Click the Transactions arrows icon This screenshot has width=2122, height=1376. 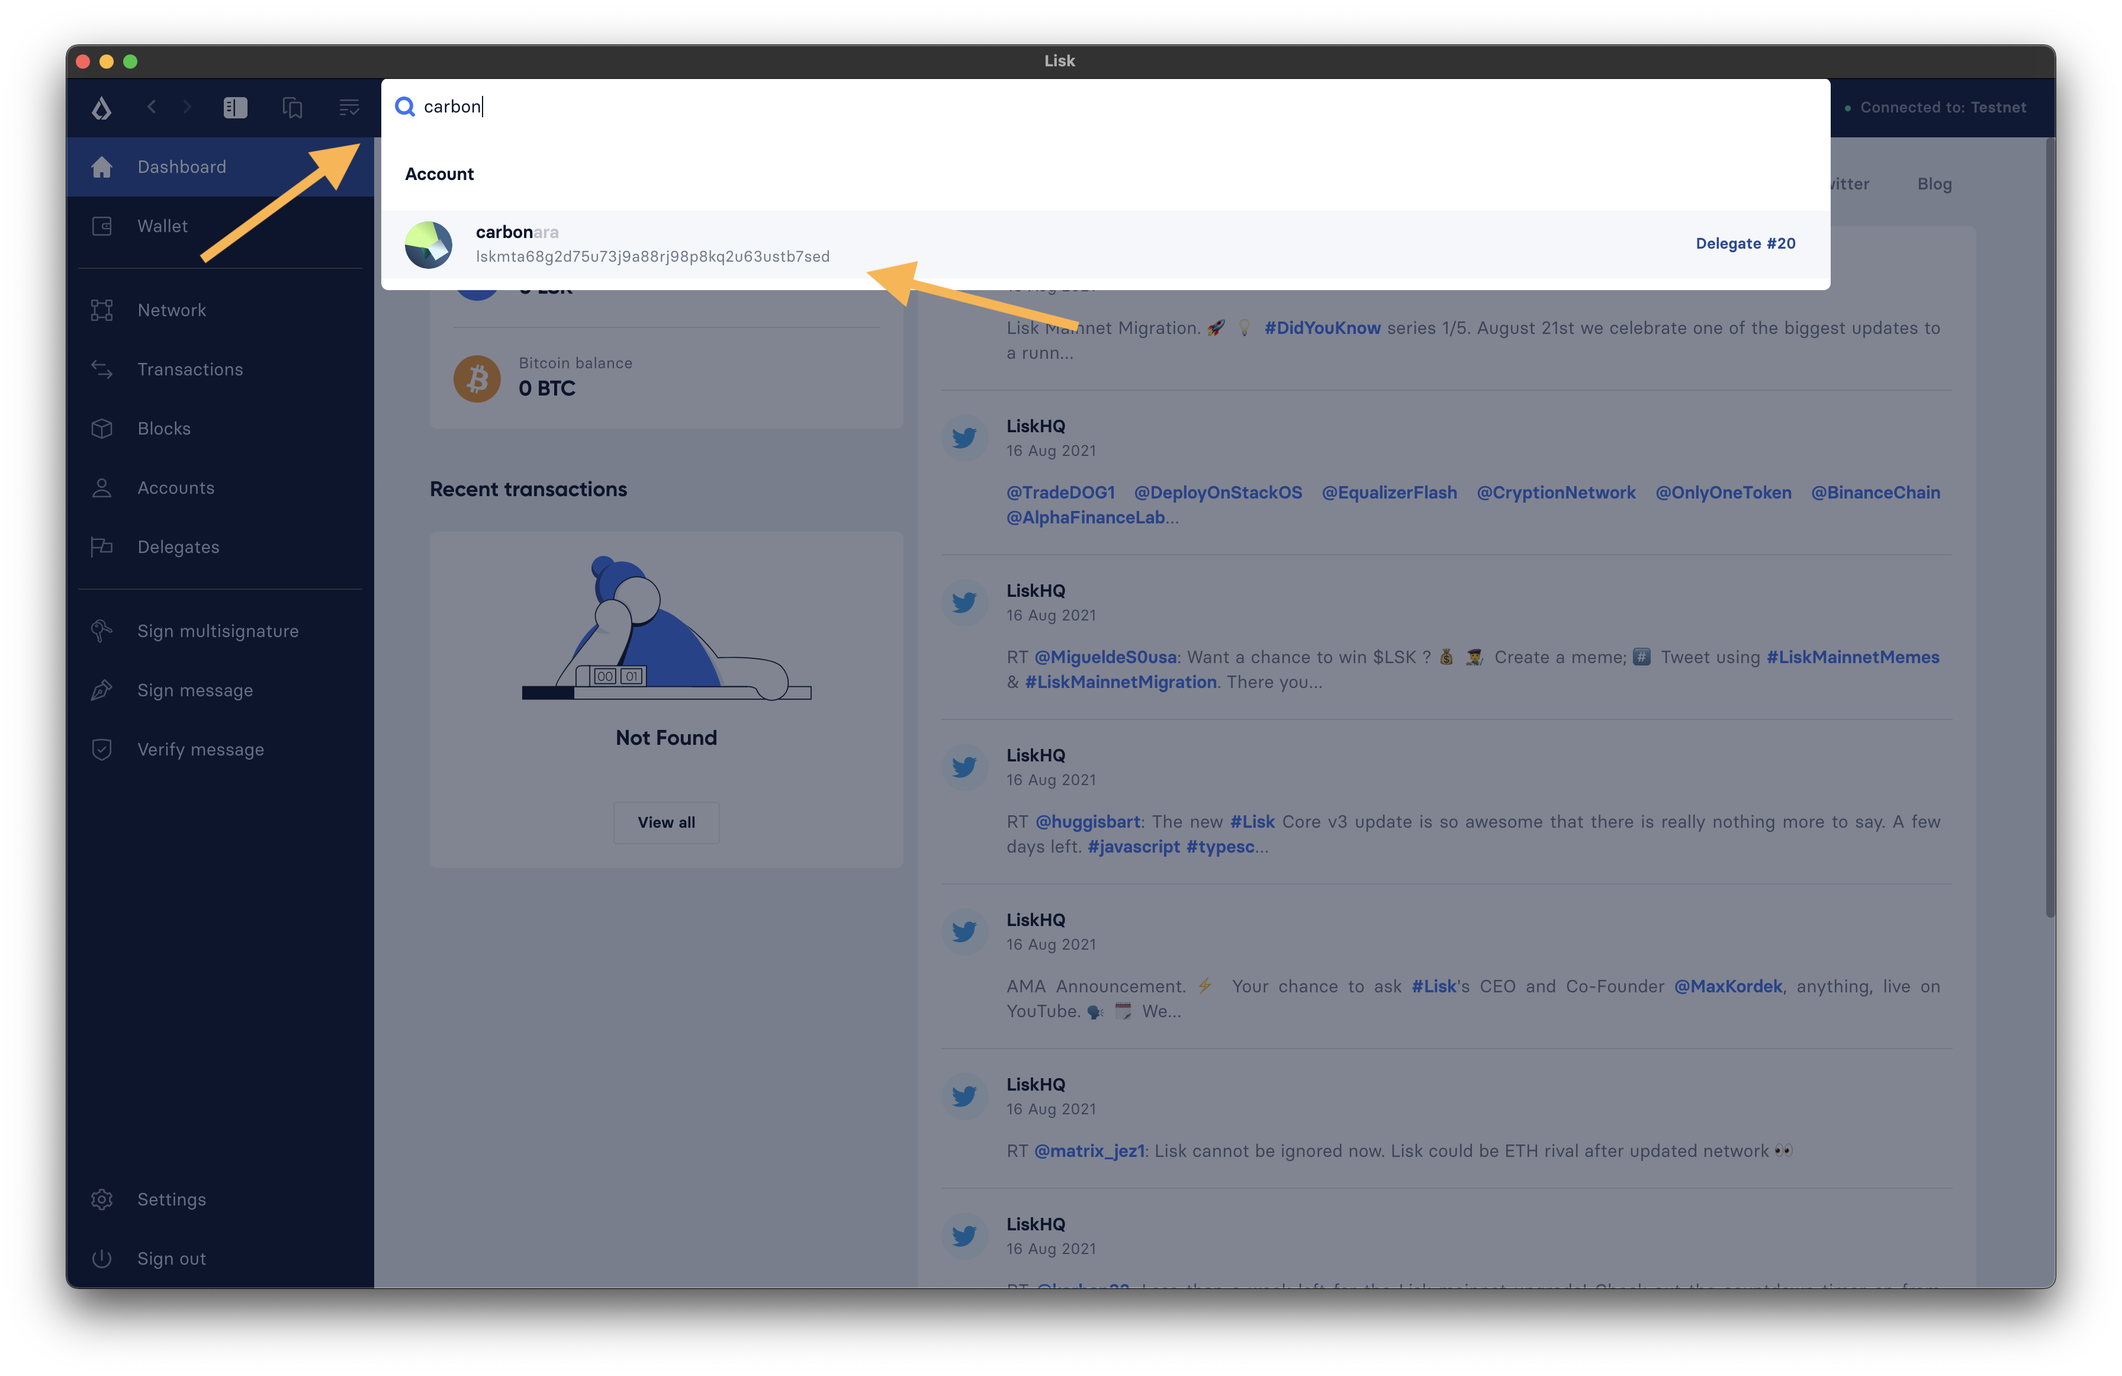[102, 369]
